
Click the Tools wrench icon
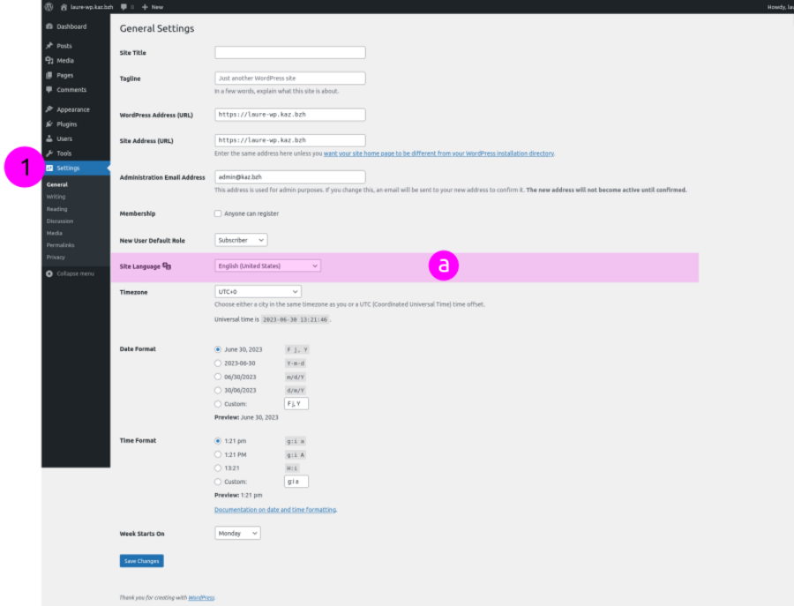(50, 153)
